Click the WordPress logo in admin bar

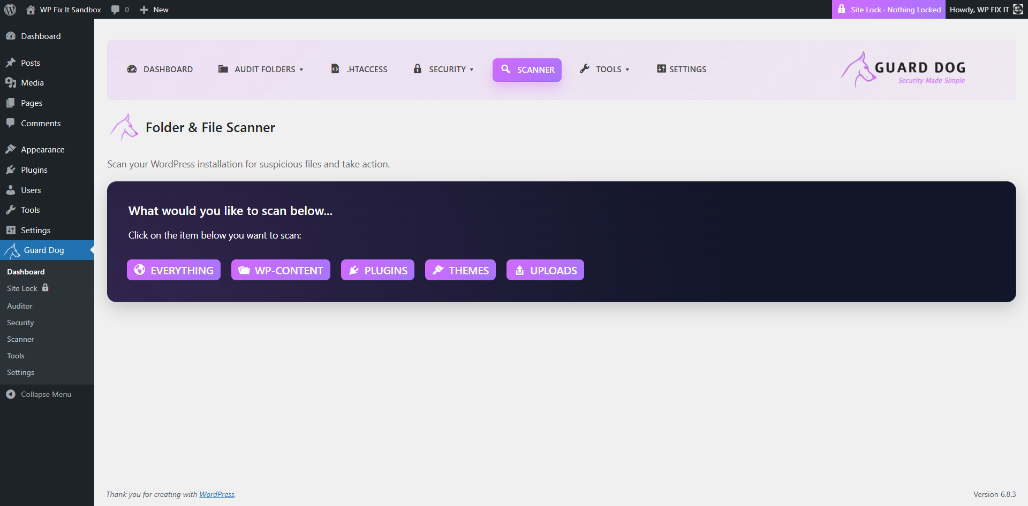coord(10,10)
